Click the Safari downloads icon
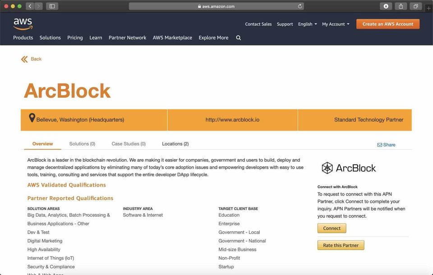Viewport: 433px width, 275px height. point(386,6)
